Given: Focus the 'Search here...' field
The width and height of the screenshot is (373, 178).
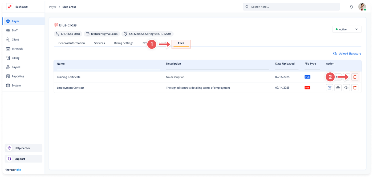Looking at the screenshot, I should coord(291,7).
